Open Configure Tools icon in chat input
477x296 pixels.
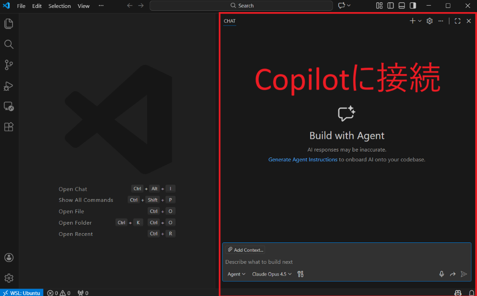click(x=300, y=274)
